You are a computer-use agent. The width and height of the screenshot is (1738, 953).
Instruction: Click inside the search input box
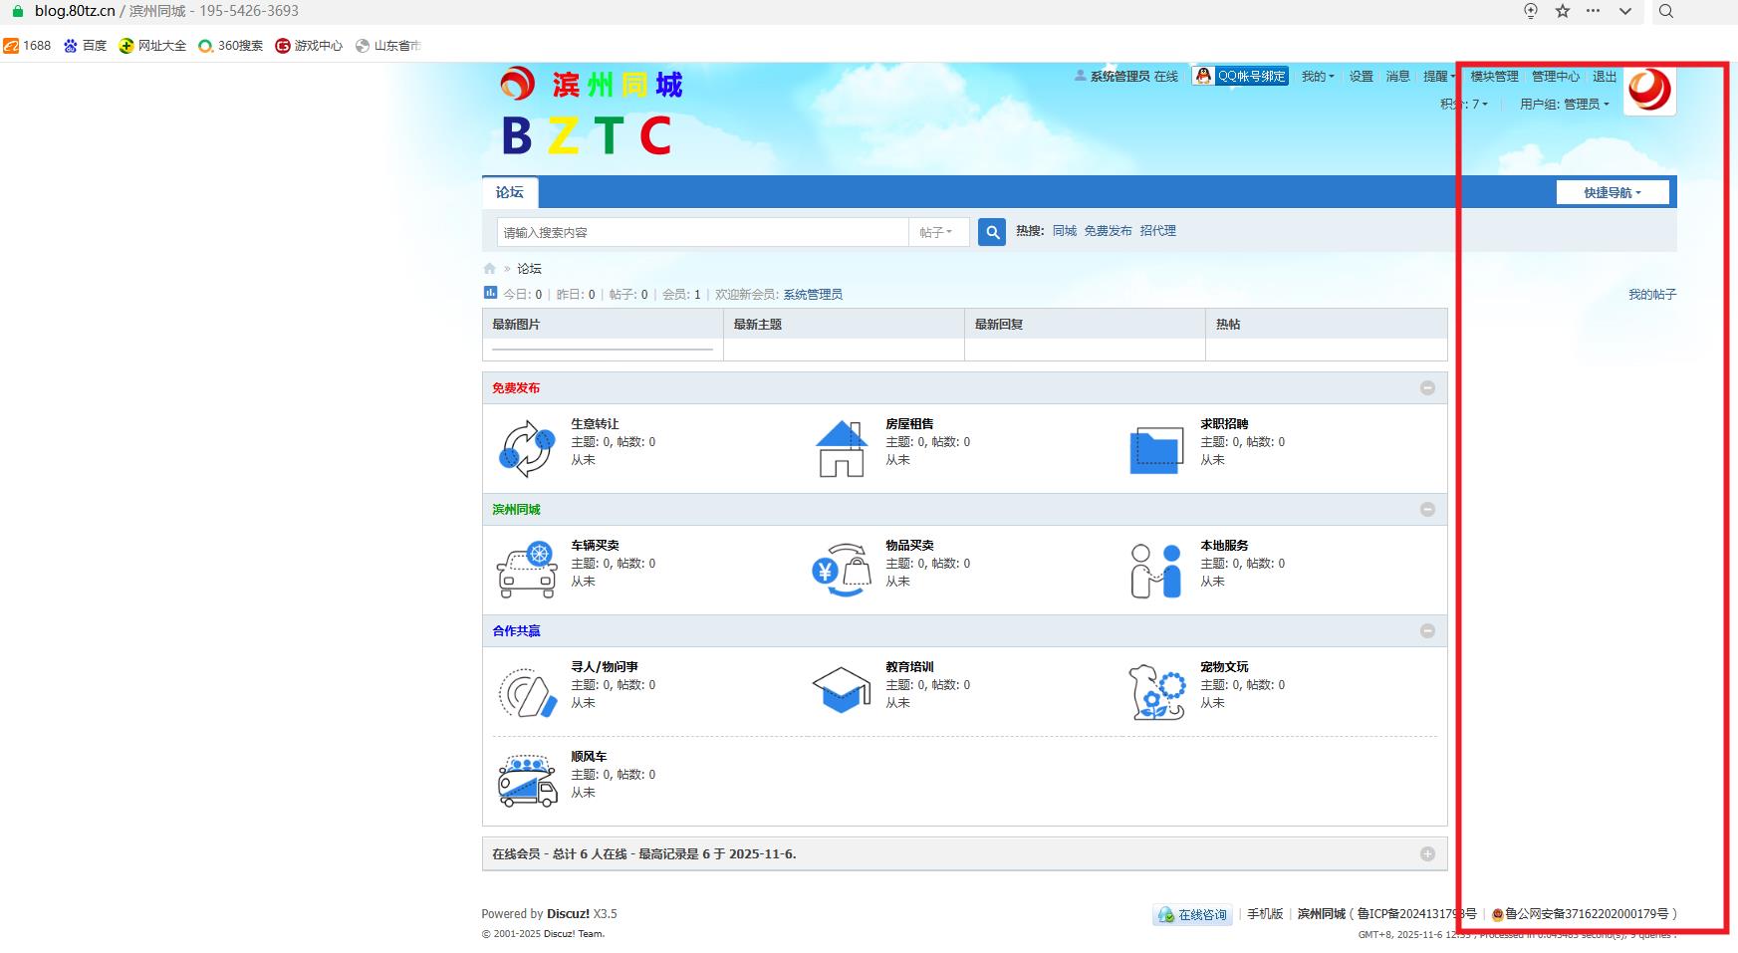tap(697, 231)
